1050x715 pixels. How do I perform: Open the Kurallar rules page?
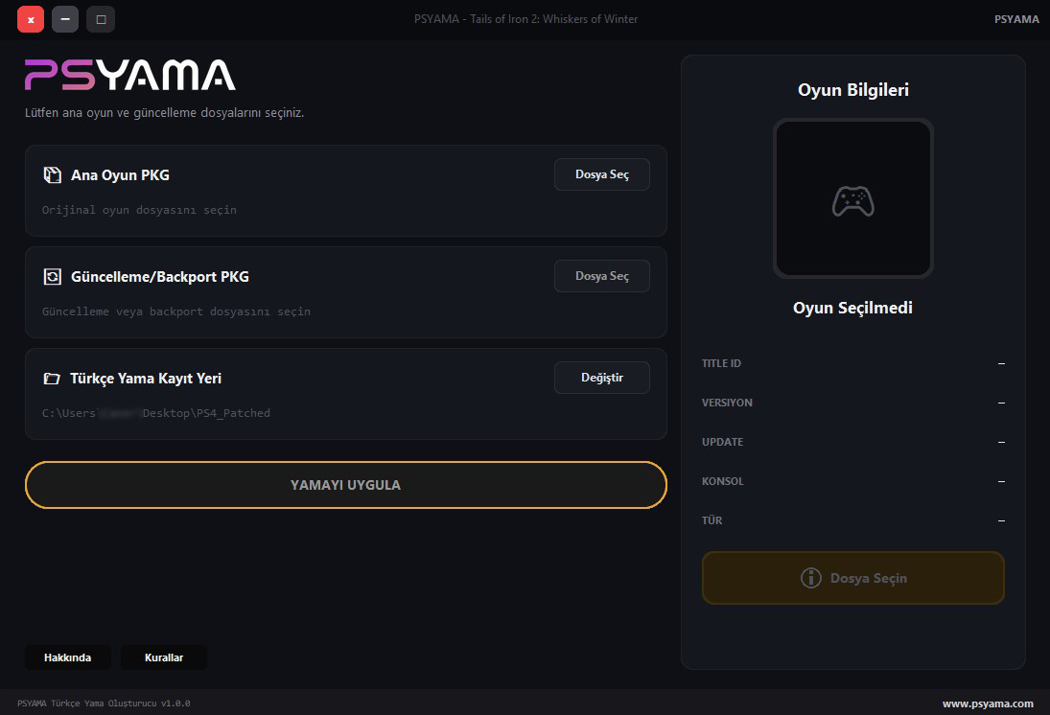[164, 657]
